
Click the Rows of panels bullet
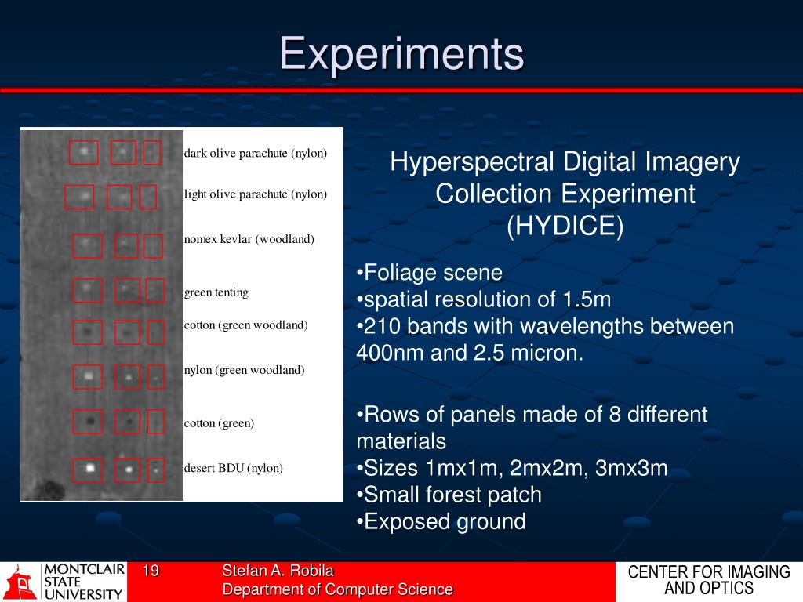click(532, 427)
